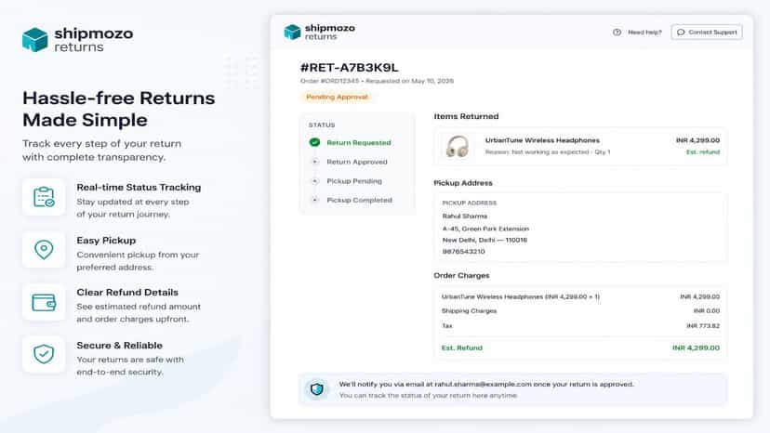Screen dimensions: 770x433
Task: Click the New Delhi, Delhi — 110016 line
Action: pyautogui.click(x=485, y=240)
